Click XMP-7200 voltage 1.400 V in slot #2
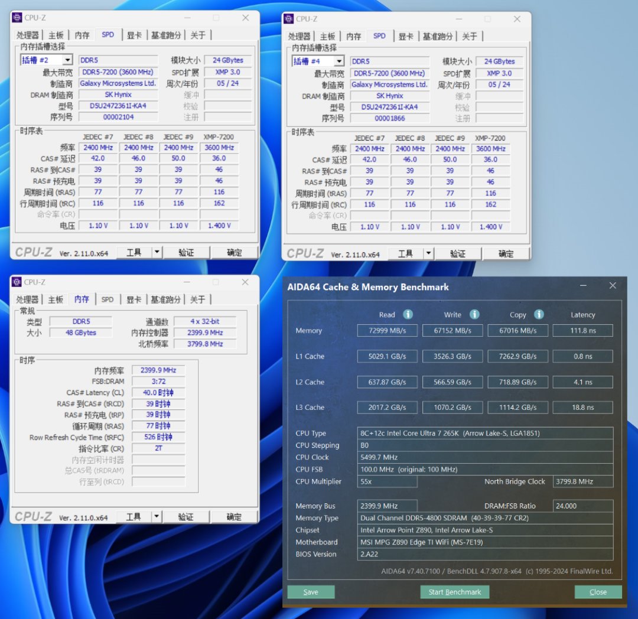 point(219,225)
